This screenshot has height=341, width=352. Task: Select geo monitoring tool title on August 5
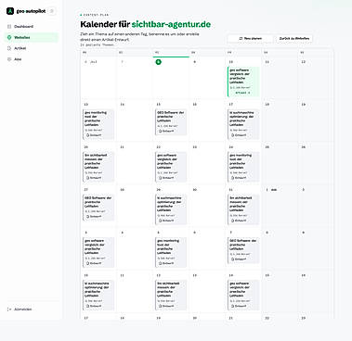(x=168, y=246)
